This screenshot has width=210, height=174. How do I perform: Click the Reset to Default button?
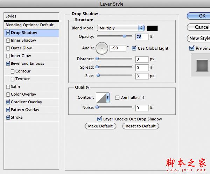[141, 126]
